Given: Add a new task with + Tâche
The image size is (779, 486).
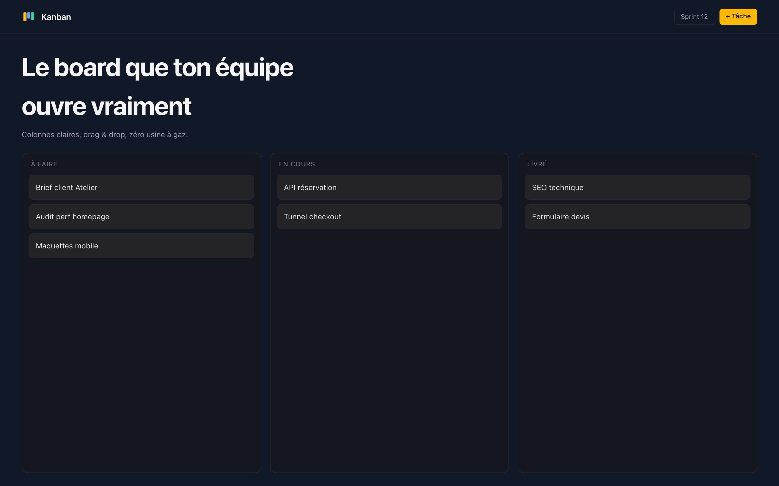Looking at the screenshot, I should [x=738, y=17].
